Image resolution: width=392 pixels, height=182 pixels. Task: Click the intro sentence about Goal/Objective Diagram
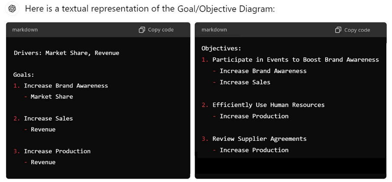[x=150, y=9]
